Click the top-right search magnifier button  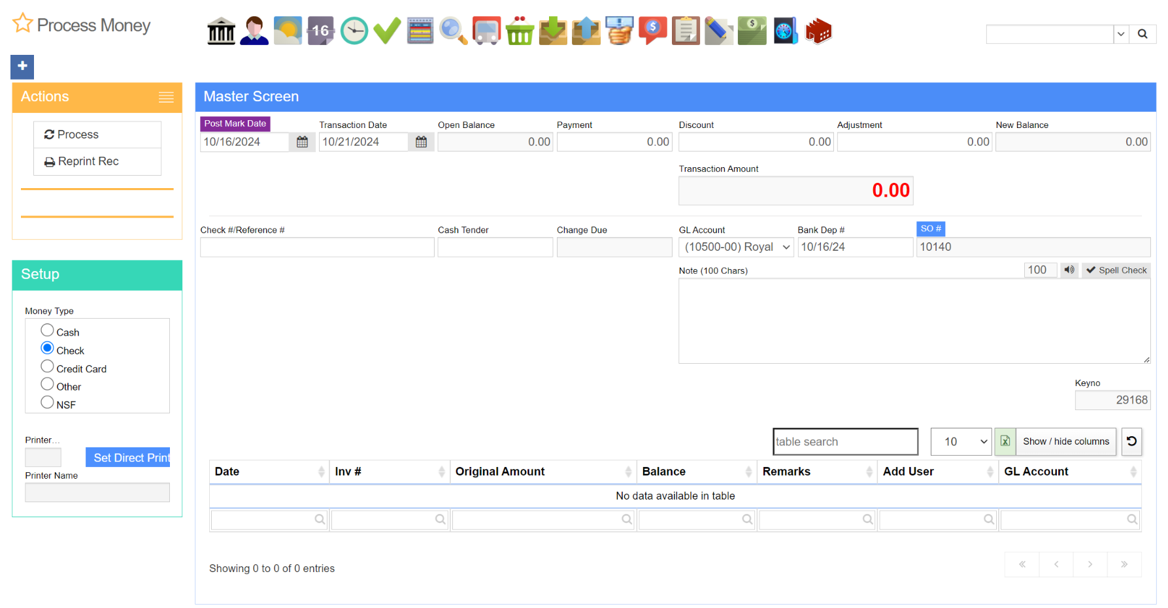coord(1143,34)
